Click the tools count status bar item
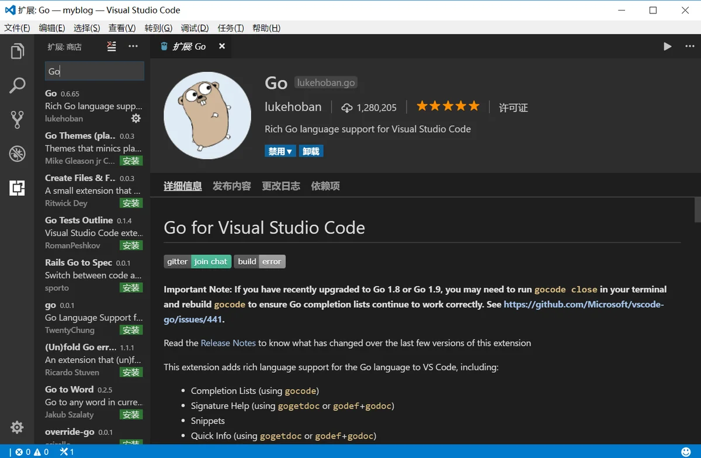Viewport: 701px width, 458px height. (67, 452)
